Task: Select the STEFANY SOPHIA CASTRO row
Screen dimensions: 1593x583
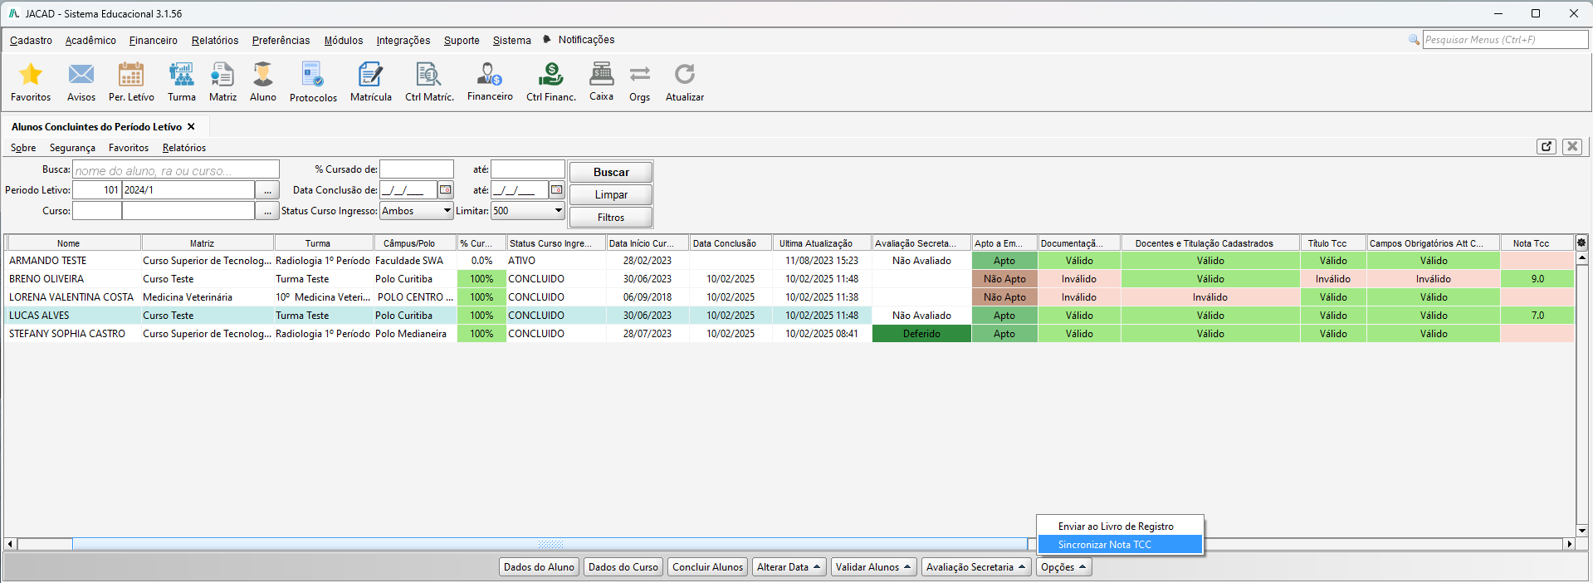Action: pos(789,334)
